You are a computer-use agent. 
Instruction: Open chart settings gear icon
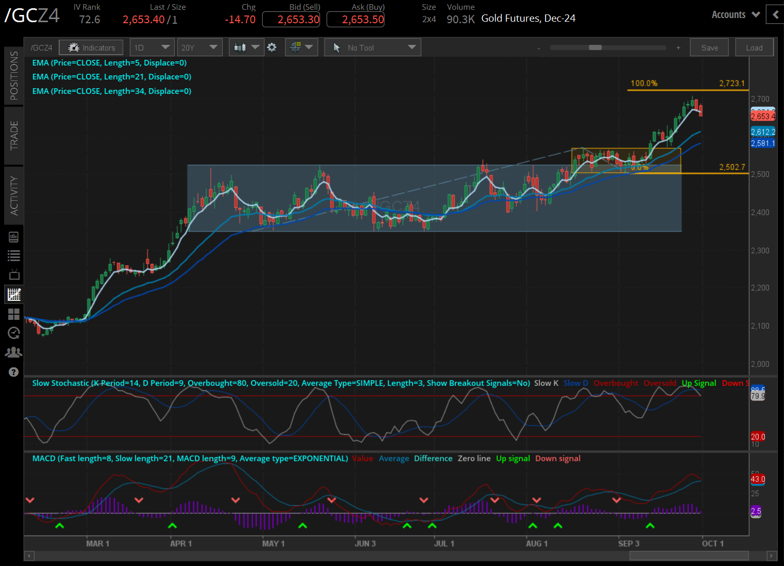(272, 47)
